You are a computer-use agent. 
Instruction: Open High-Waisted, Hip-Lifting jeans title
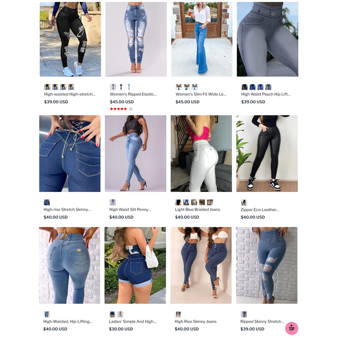pos(68,321)
